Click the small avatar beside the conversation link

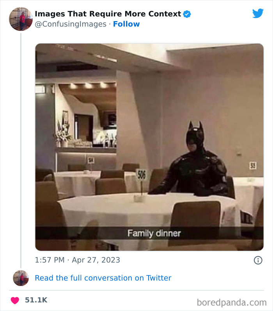(21, 278)
